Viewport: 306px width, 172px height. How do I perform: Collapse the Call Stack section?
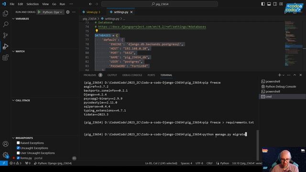[x=22, y=100]
